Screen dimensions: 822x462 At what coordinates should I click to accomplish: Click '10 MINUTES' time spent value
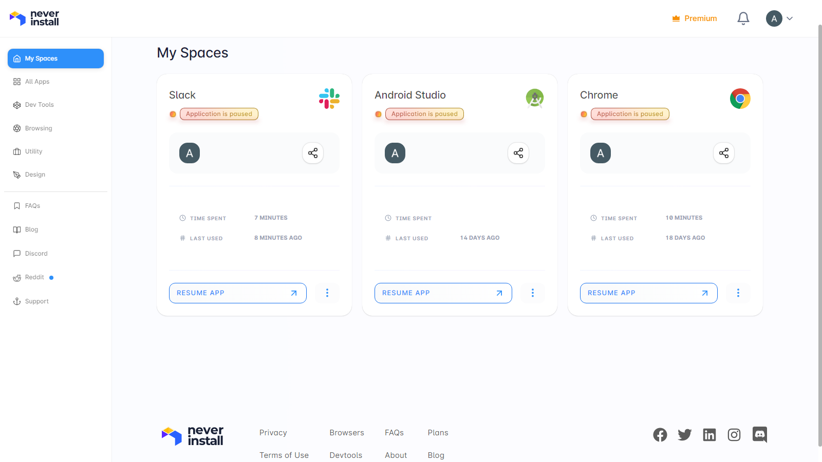coord(684,218)
